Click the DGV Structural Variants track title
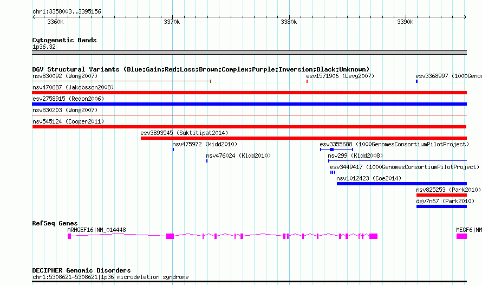Screen dimensions: 482x285 (x=201, y=69)
